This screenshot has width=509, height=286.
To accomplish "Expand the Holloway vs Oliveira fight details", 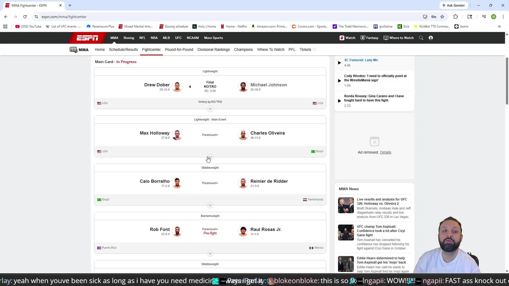I will coord(210,157).
